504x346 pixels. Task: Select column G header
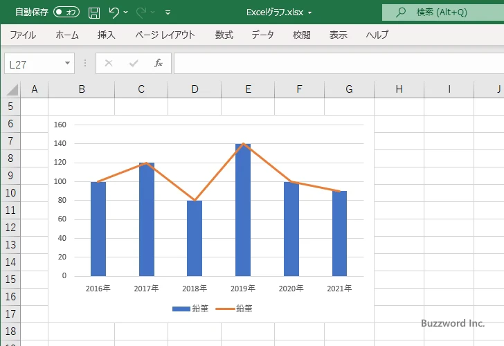coord(350,89)
